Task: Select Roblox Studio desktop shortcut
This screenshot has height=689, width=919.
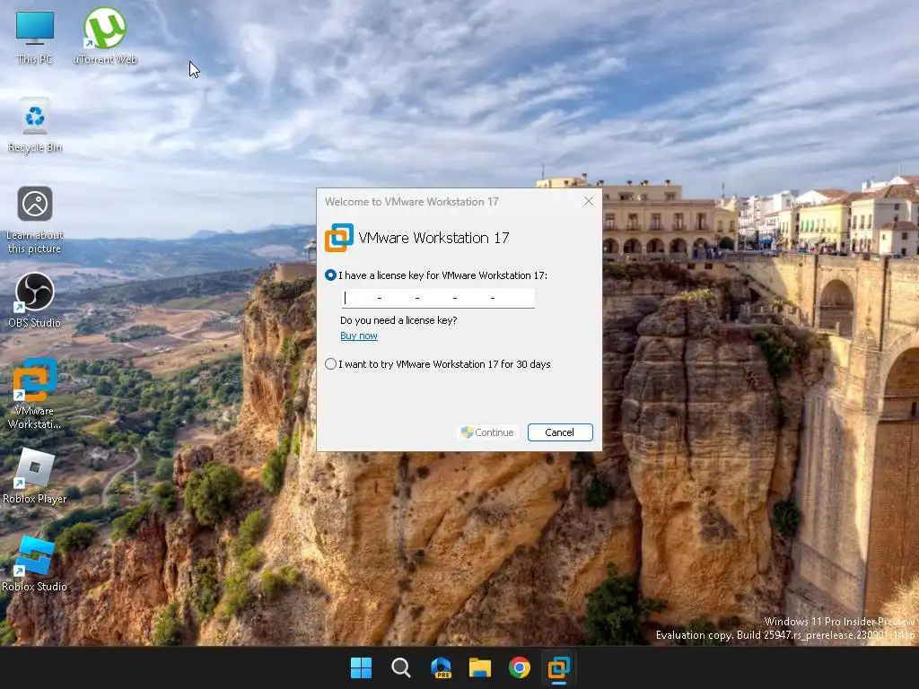Action: pos(35,564)
